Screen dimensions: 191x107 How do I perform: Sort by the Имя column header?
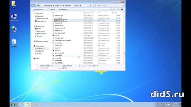(54, 13)
